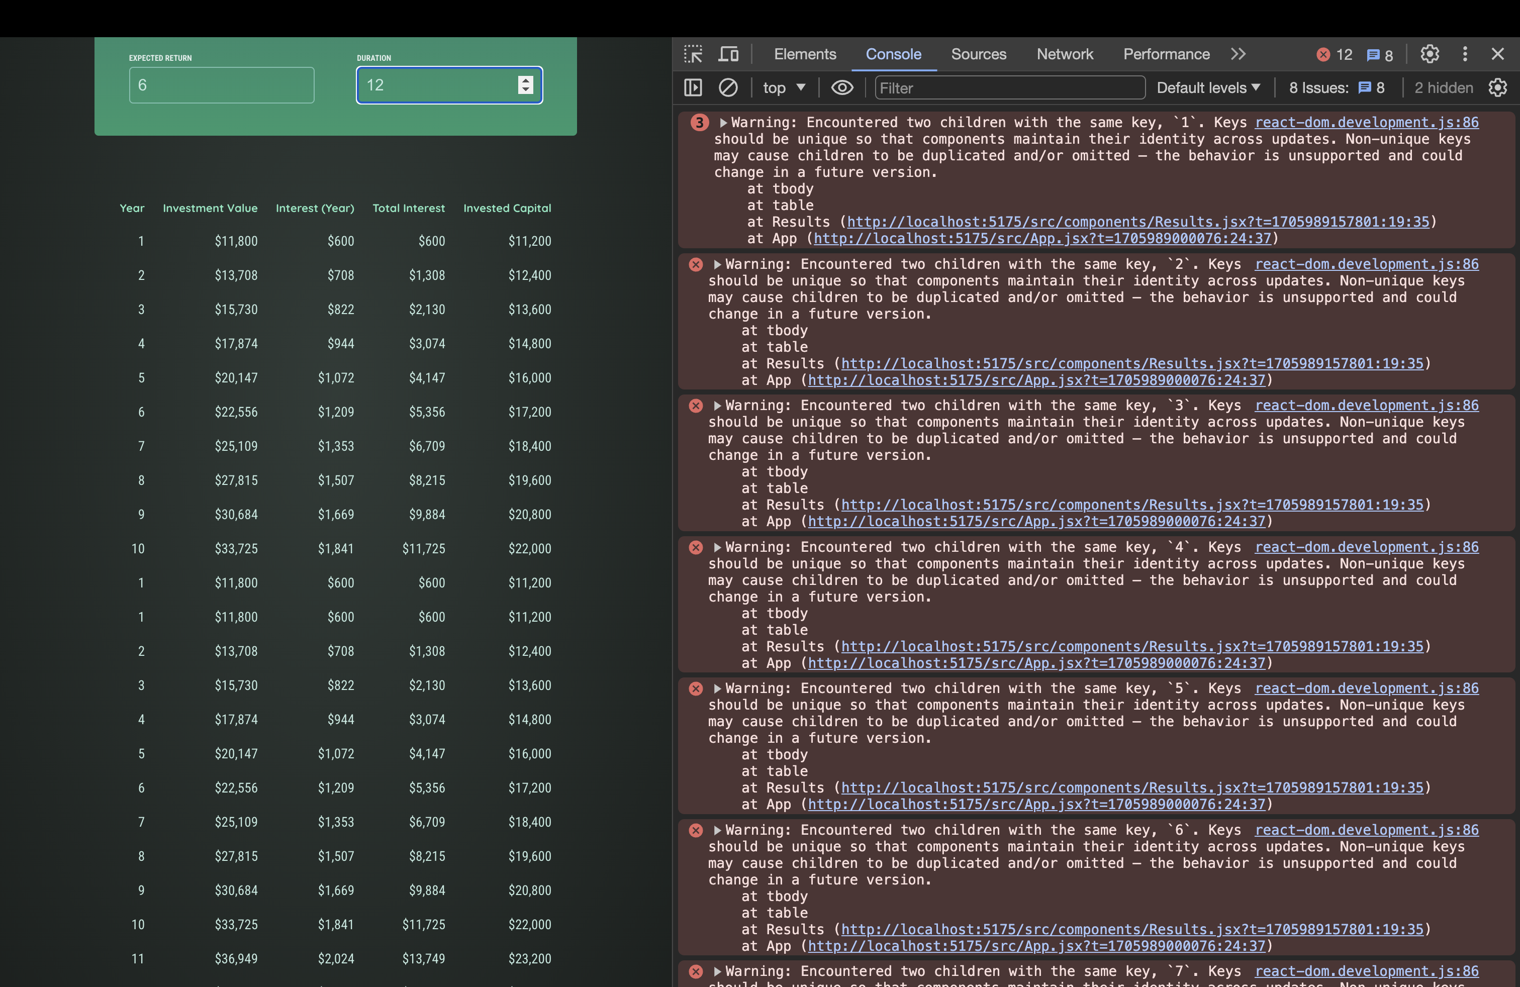Screen dimensions: 1520x987
Task: Click the 8 Issues counter link
Action: click(x=1336, y=87)
